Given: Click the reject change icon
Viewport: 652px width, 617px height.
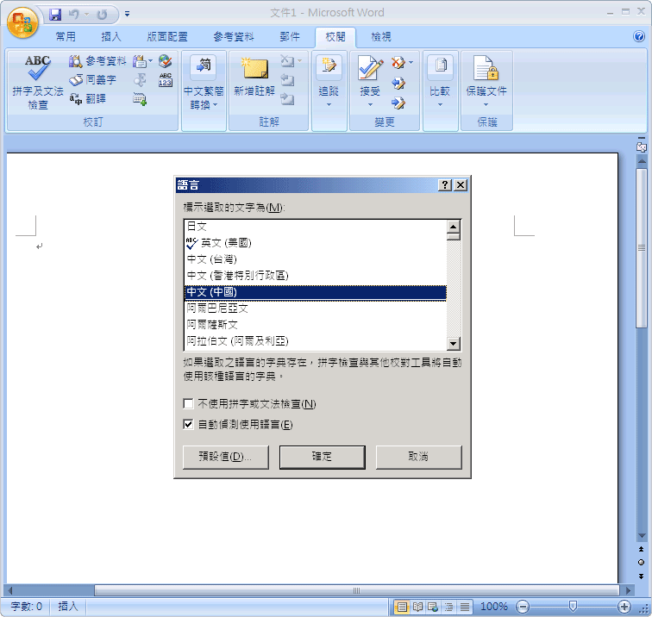Looking at the screenshot, I should tap(398, 62).
